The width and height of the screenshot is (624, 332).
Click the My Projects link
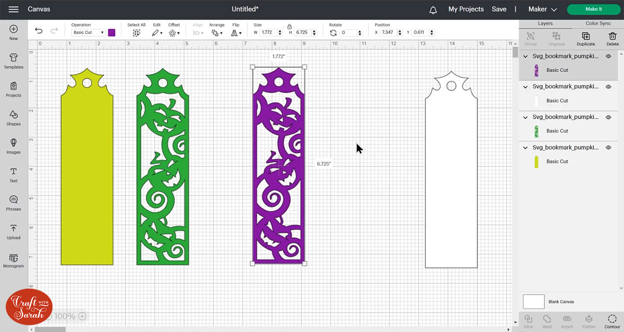[466, 9]
